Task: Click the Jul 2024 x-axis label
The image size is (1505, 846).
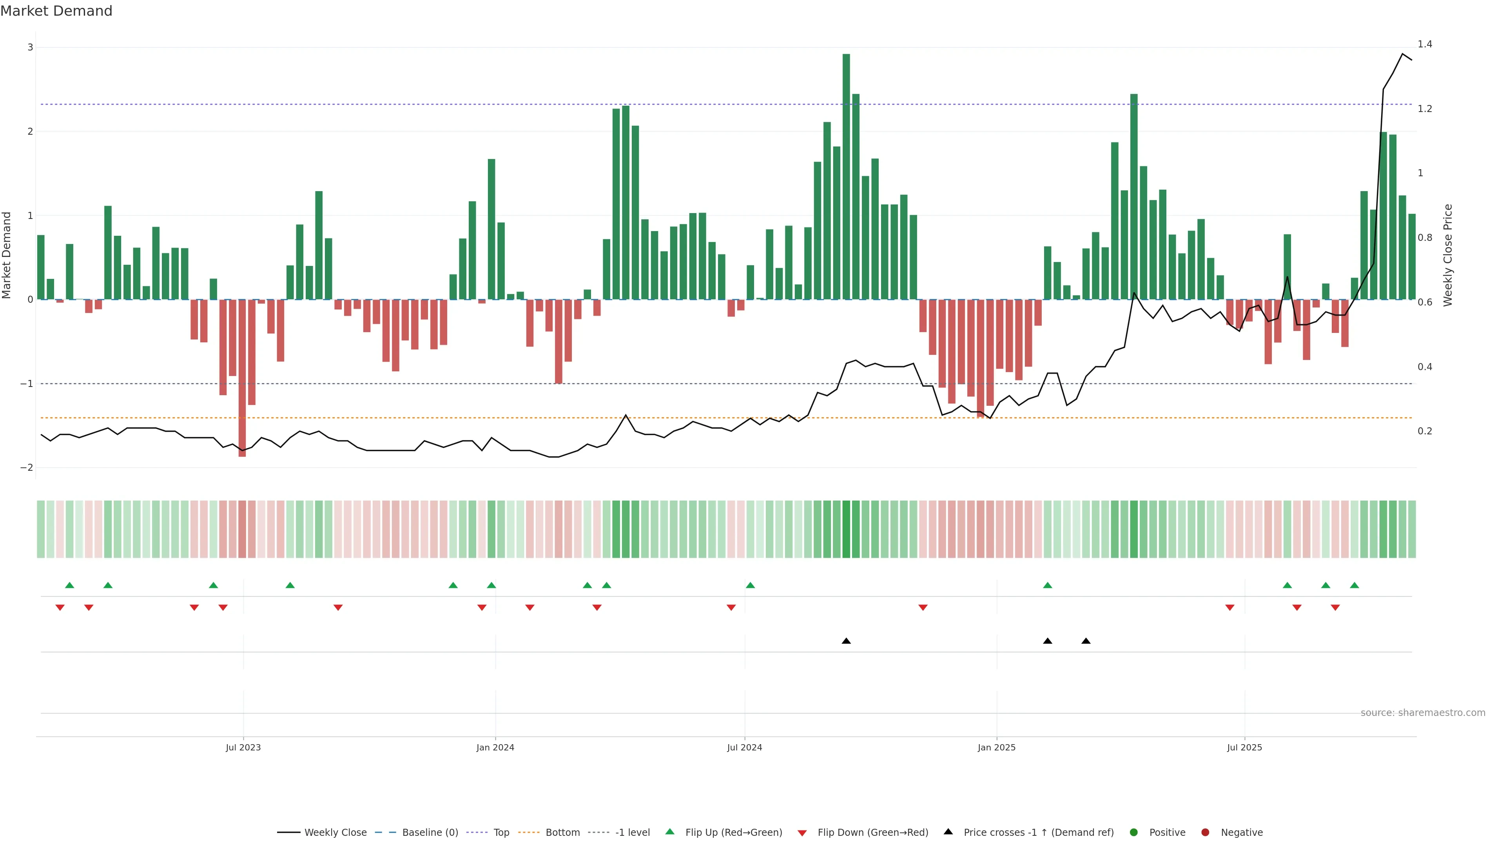Action: [x=744, y=748]
